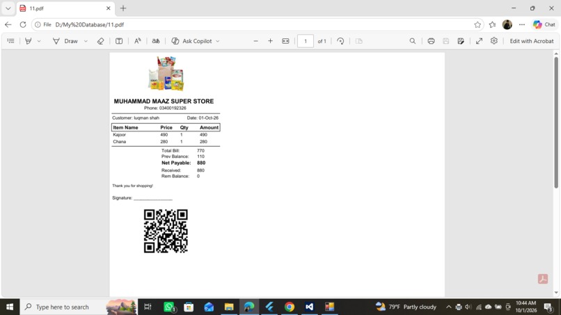This screenshot has width=561, height=315.
Task: Open Visual Studio Code from taskbar
Action: point(310,307)
